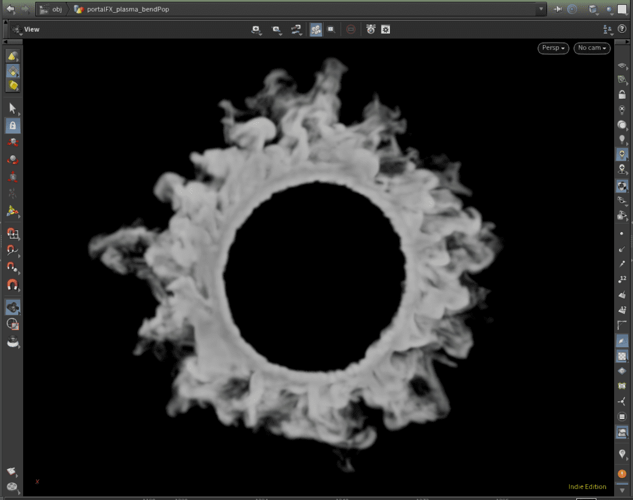This screenshot has height=500, width=633.
Task: Open the Persp view dropdown
Action: (x=553, y=48)
